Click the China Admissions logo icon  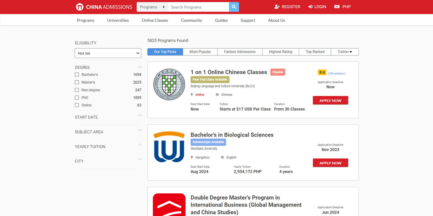point(80,7)
